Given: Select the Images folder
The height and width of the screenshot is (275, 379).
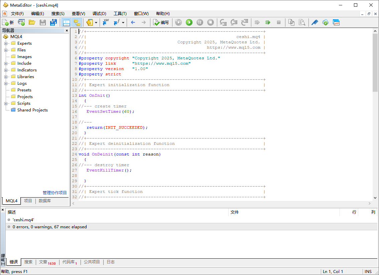Looking at the screenshot, I should point(24,57).
